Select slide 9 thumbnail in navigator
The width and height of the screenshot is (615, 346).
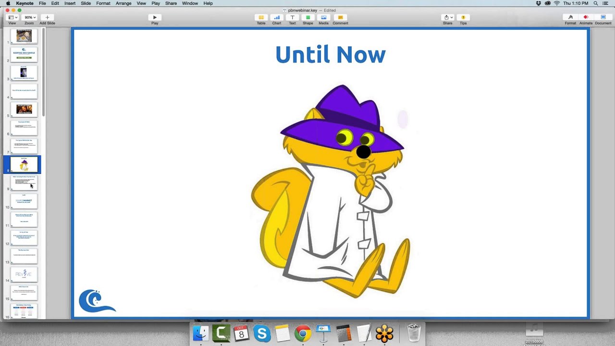coord(24,183)
